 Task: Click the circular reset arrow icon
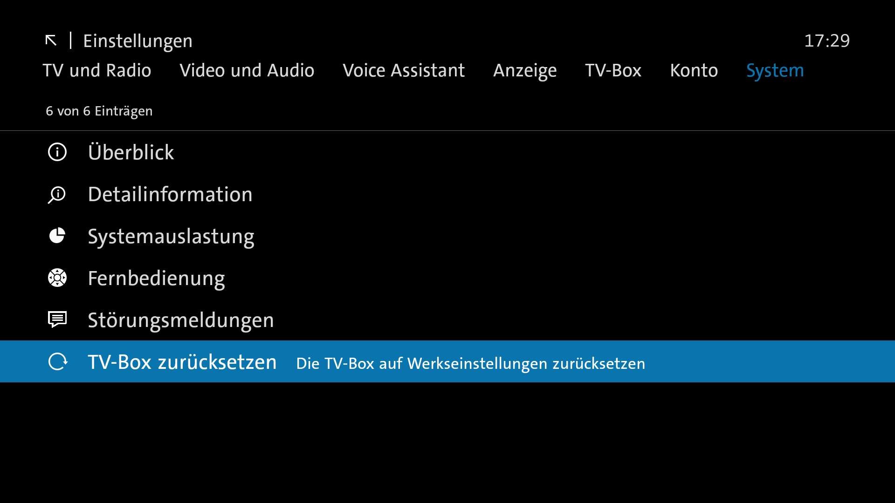point(58,362)
